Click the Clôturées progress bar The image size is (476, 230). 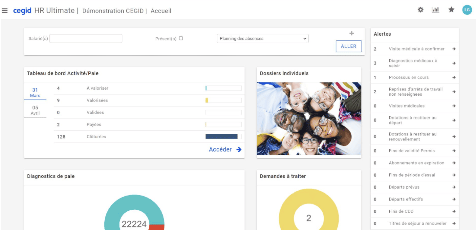pos(223,137)
